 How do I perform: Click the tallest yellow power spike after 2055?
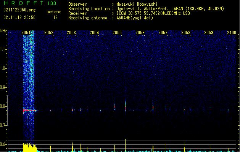point(126,145)
